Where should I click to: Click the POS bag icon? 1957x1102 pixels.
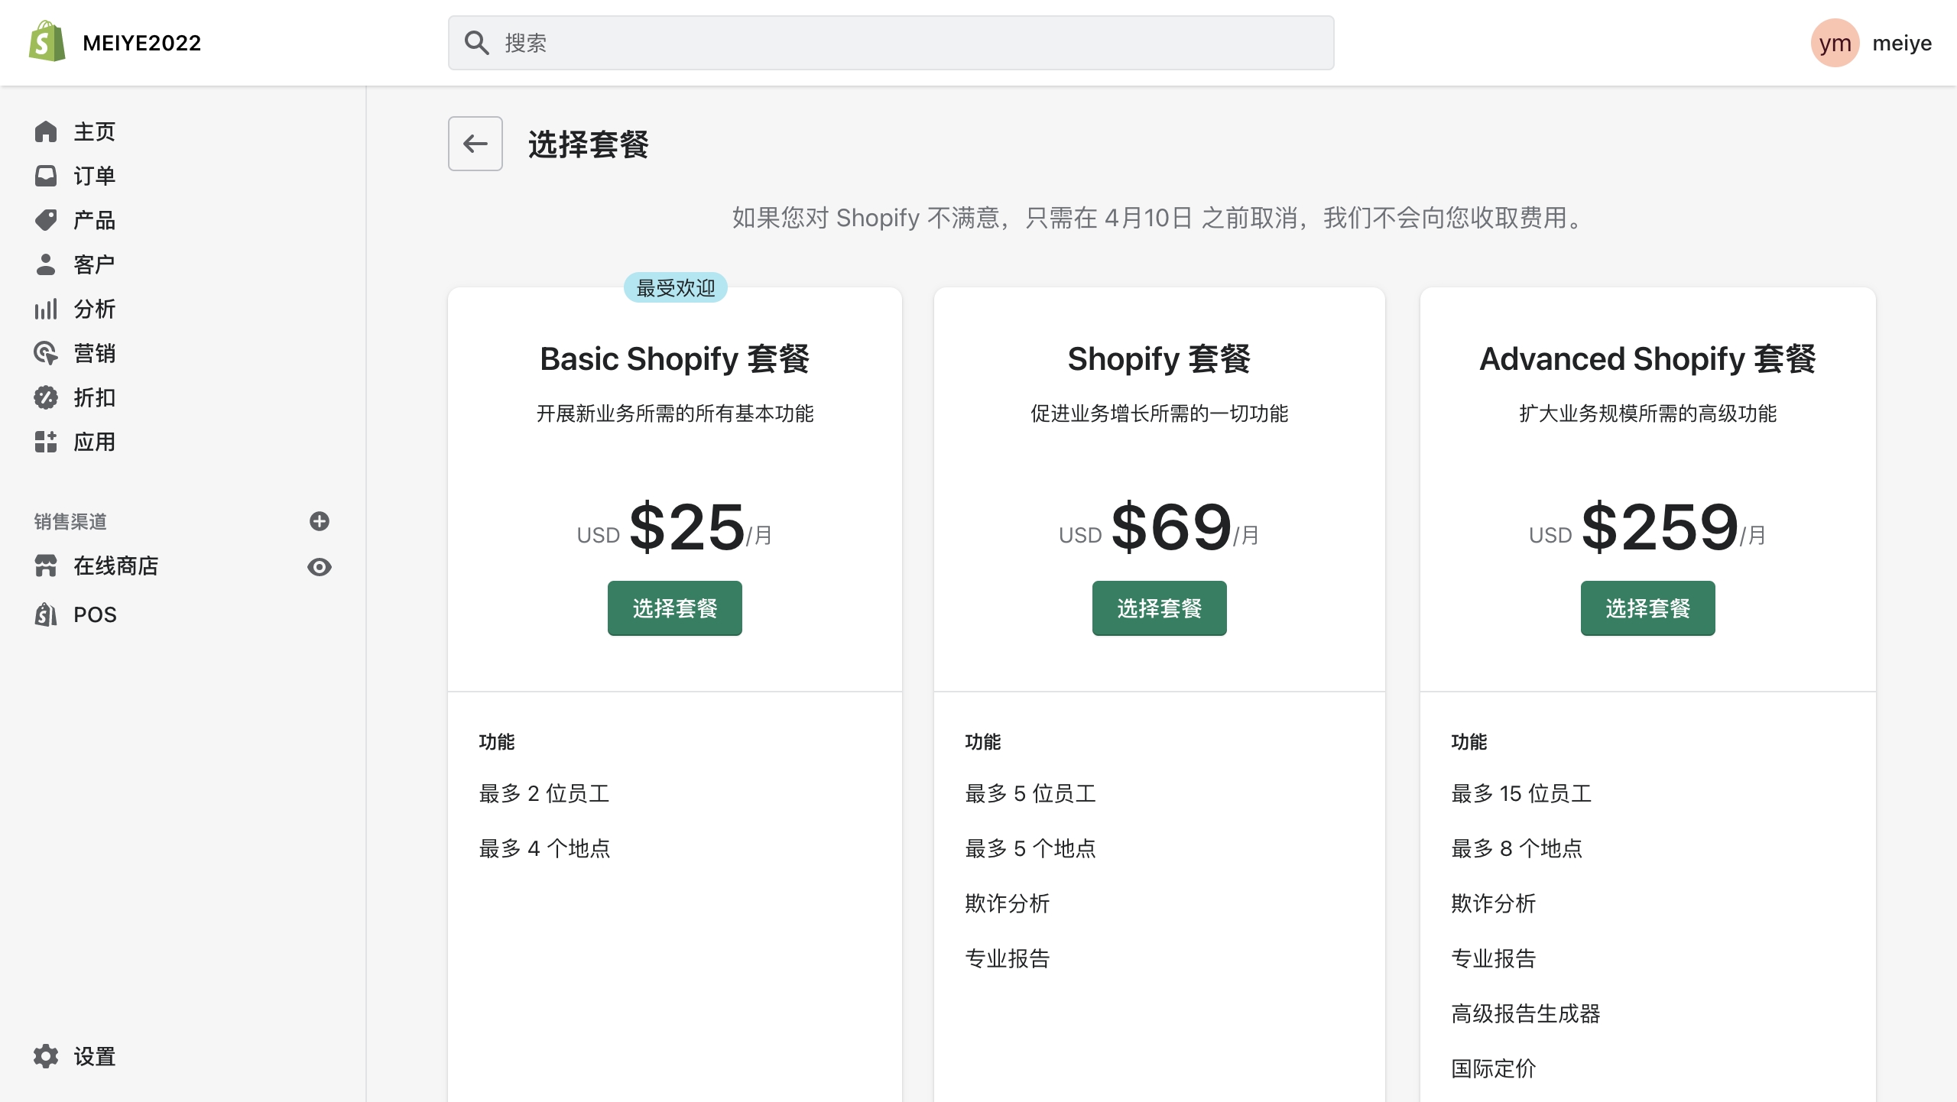(x=46, y=614)
